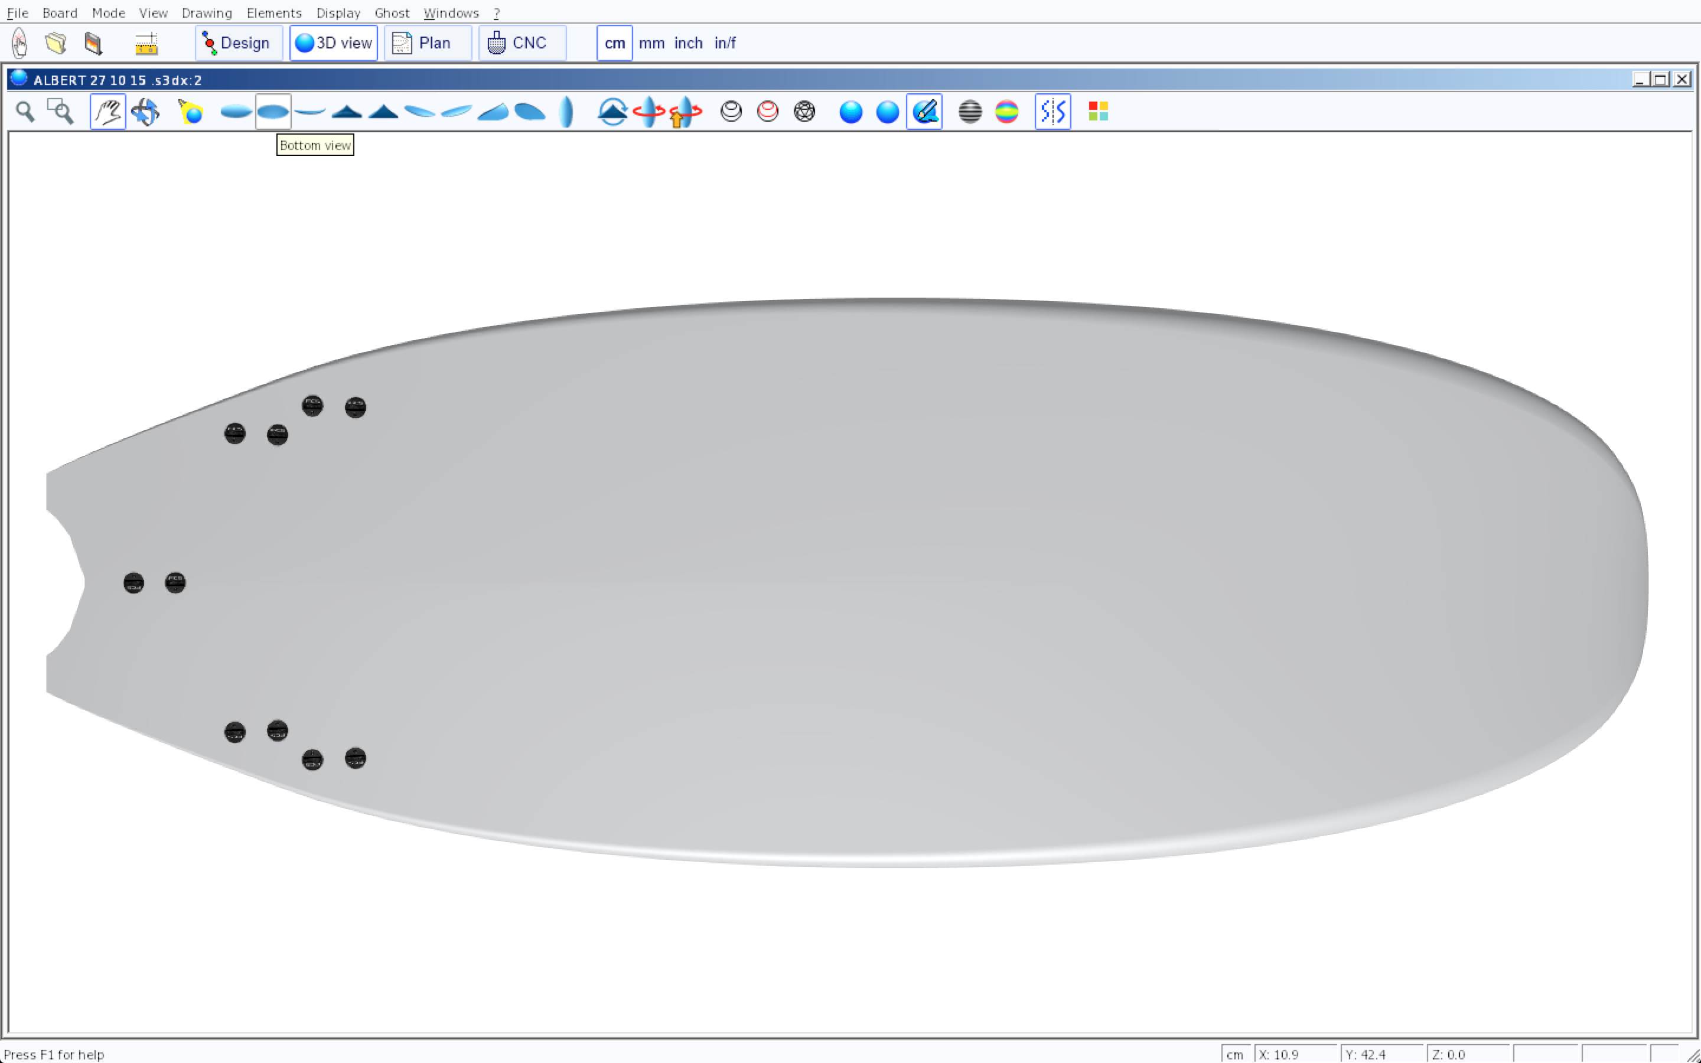Screen dimensions: 1701x1063
Task: Select in/f unit option
Action: (725, 43)
